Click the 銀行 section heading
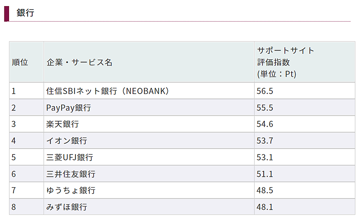The width and height of the screenshot is (361, 219). 25,13
